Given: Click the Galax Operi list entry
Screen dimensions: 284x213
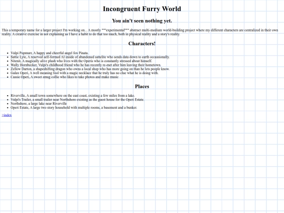Looking at the screenshot, I should [85, 73].
